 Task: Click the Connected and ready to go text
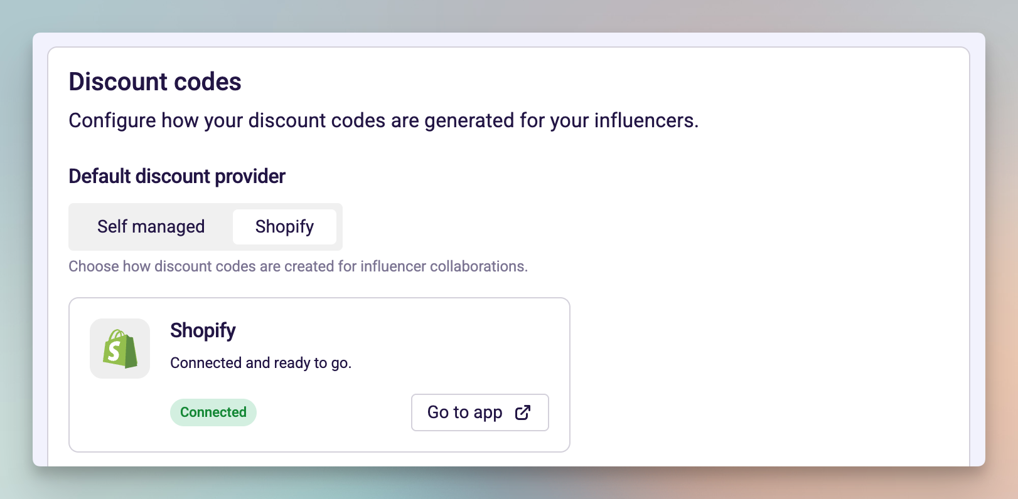pos(260,362)
